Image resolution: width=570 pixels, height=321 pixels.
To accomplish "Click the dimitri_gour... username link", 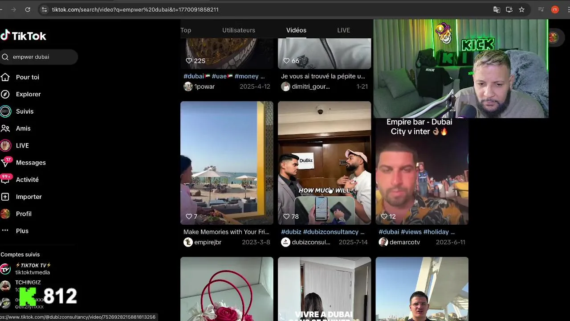I will 311,86.
